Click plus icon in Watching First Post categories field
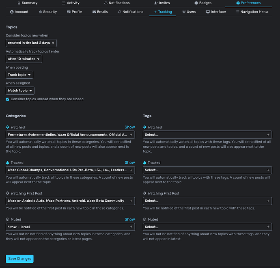The height and width of the screenshot is (268, 280). pos(131,201)
